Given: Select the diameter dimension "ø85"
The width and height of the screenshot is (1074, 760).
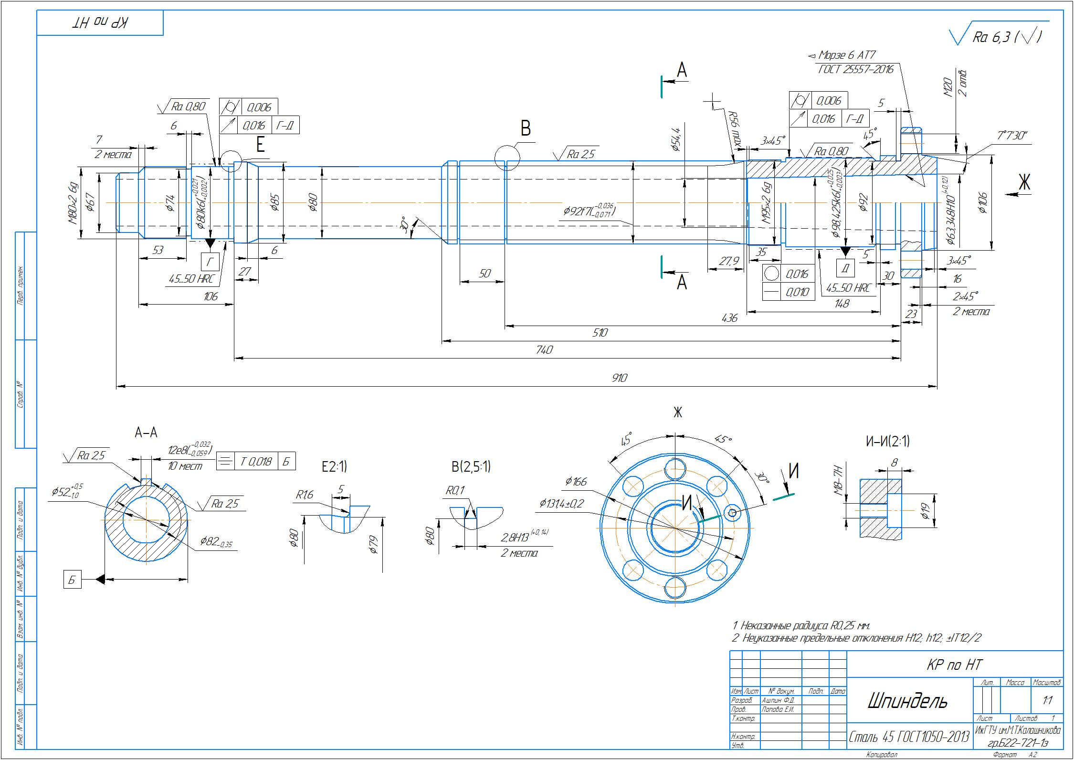Looking at the screenshot, I should coord(274,202).
